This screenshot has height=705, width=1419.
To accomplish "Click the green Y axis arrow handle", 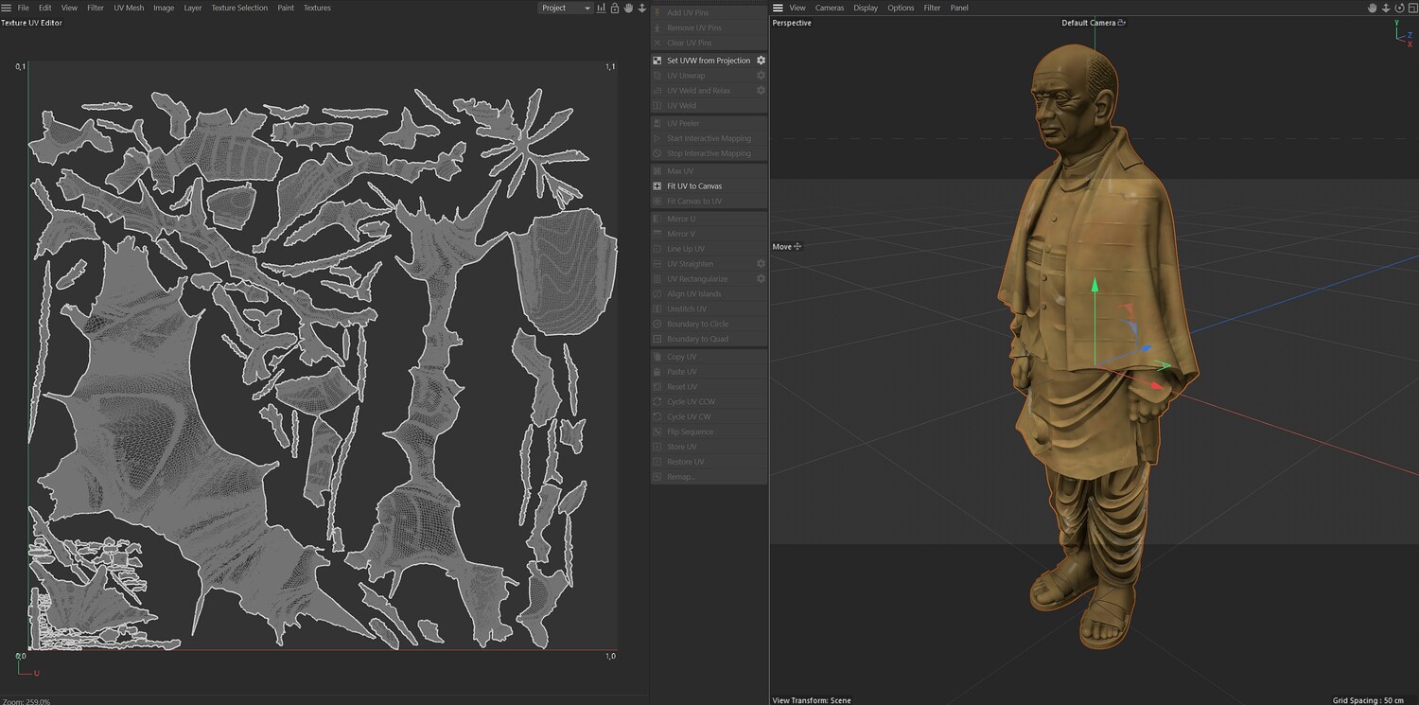I will pos(1095,285).
